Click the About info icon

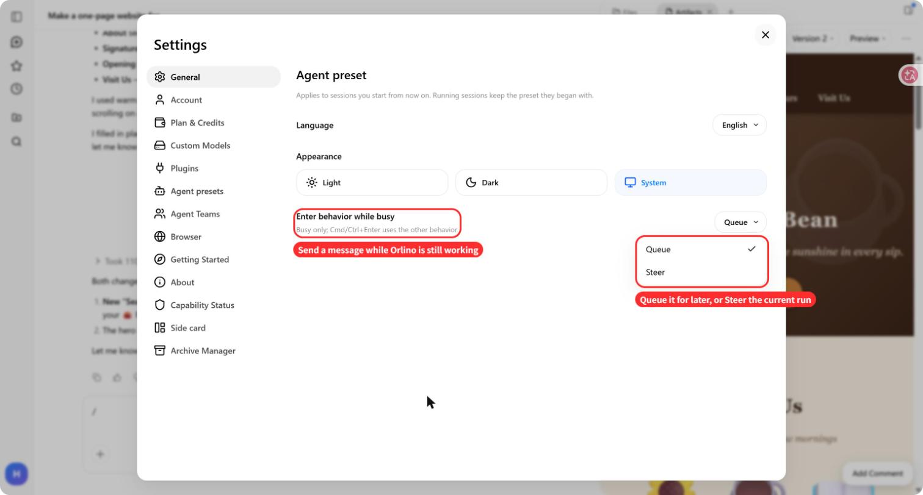[x=160, y=282]
